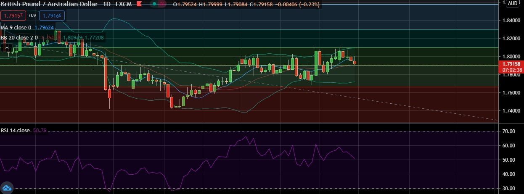524x194 pixels.
Task: Click the pane separator above the RSI panel
Action: pos(252,123)
